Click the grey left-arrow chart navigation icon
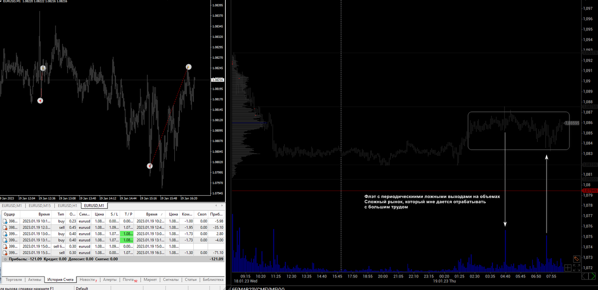This screenshot has height=290, width=598. [585, 276]
